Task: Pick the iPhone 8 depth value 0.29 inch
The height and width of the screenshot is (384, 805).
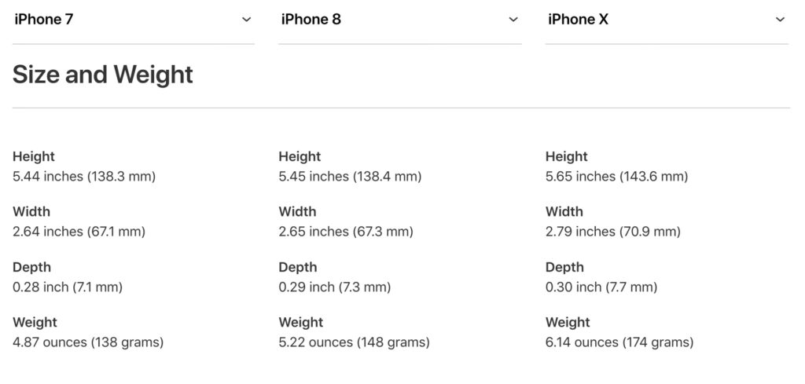Action: (334, 287)
